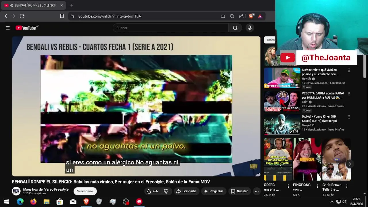Viewport: 368px width, 207px height.
Task: Click the video player area
Action: pos(136,106)
